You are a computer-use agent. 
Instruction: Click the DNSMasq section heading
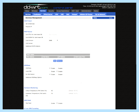(27, 65)
